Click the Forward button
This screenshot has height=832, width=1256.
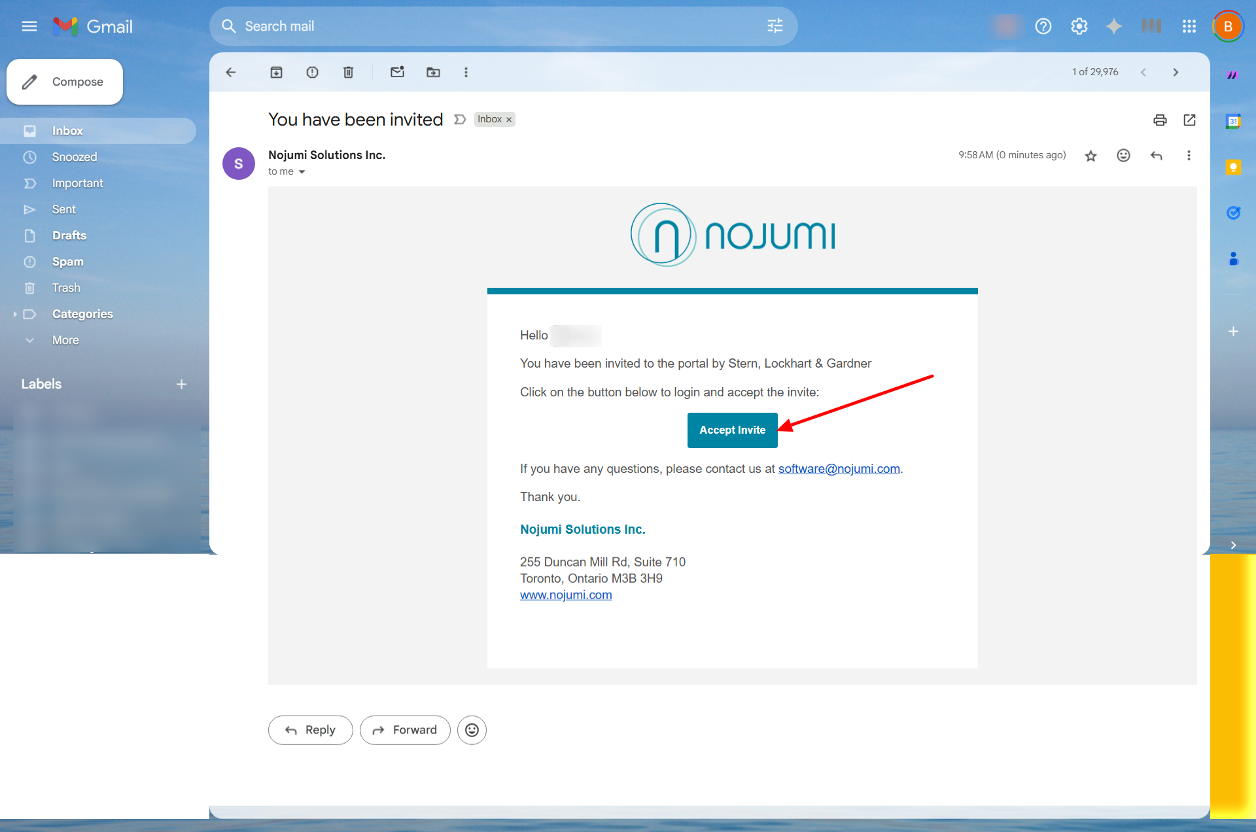pyautogui.click(x=405, y=730)
